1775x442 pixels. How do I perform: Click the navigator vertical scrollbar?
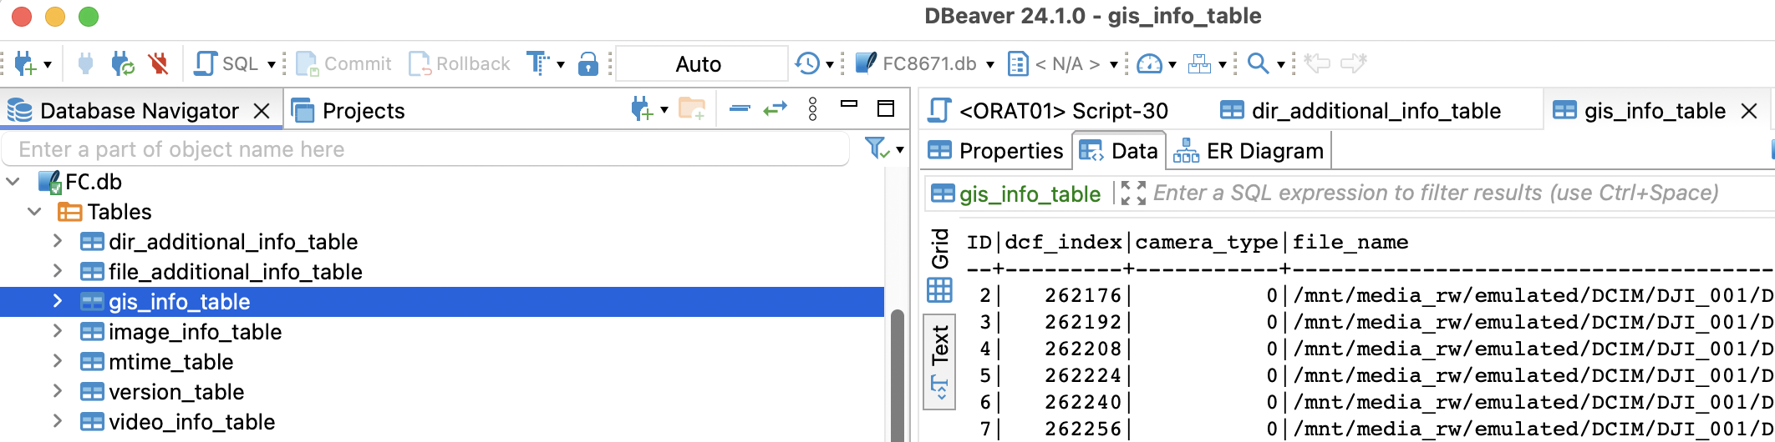[898, 375]
